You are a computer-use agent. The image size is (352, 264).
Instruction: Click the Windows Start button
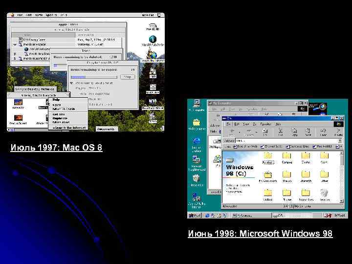tap(195, 215)
